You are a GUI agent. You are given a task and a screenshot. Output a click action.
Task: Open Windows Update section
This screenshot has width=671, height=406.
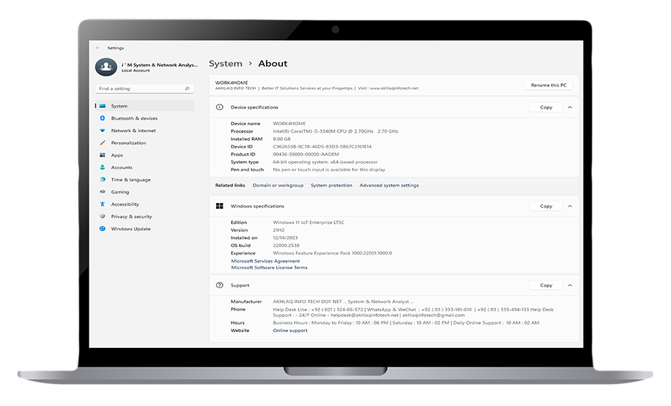(131, 229)
